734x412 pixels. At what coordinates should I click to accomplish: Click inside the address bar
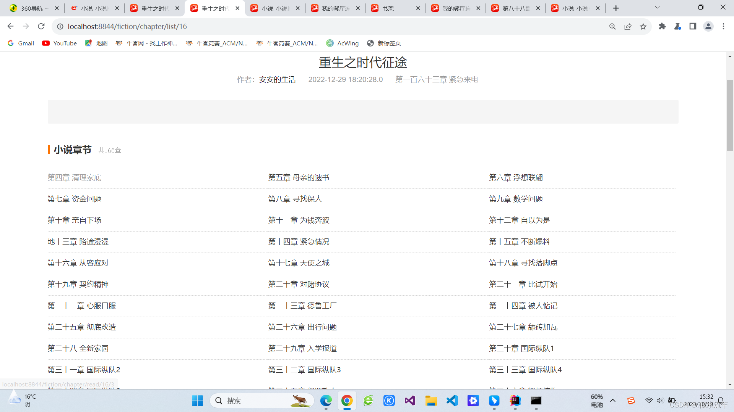(306, 26)
